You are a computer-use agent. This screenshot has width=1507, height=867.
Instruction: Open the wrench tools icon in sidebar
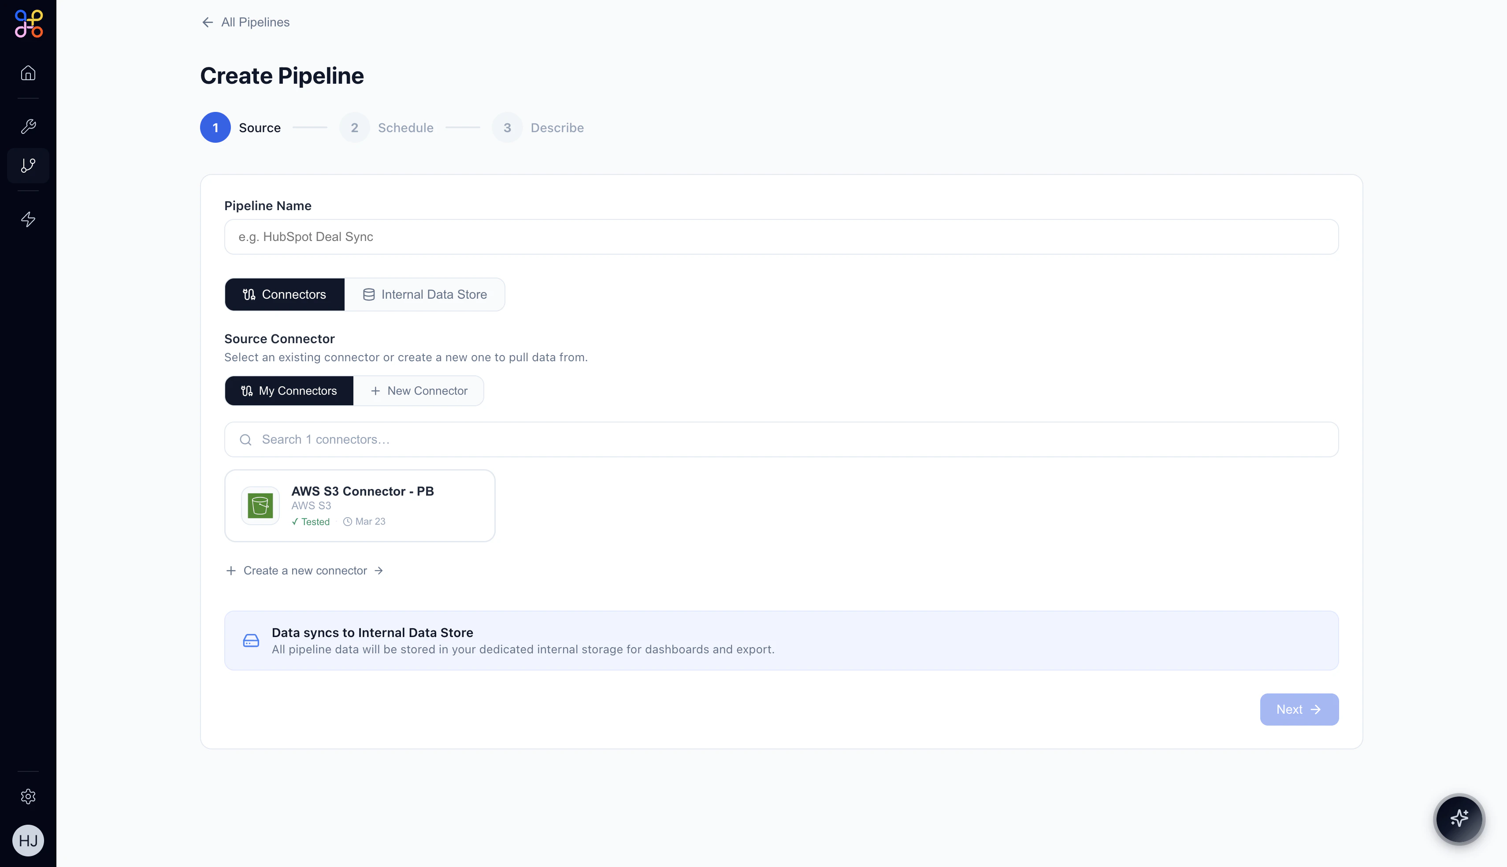pos(28,126)
